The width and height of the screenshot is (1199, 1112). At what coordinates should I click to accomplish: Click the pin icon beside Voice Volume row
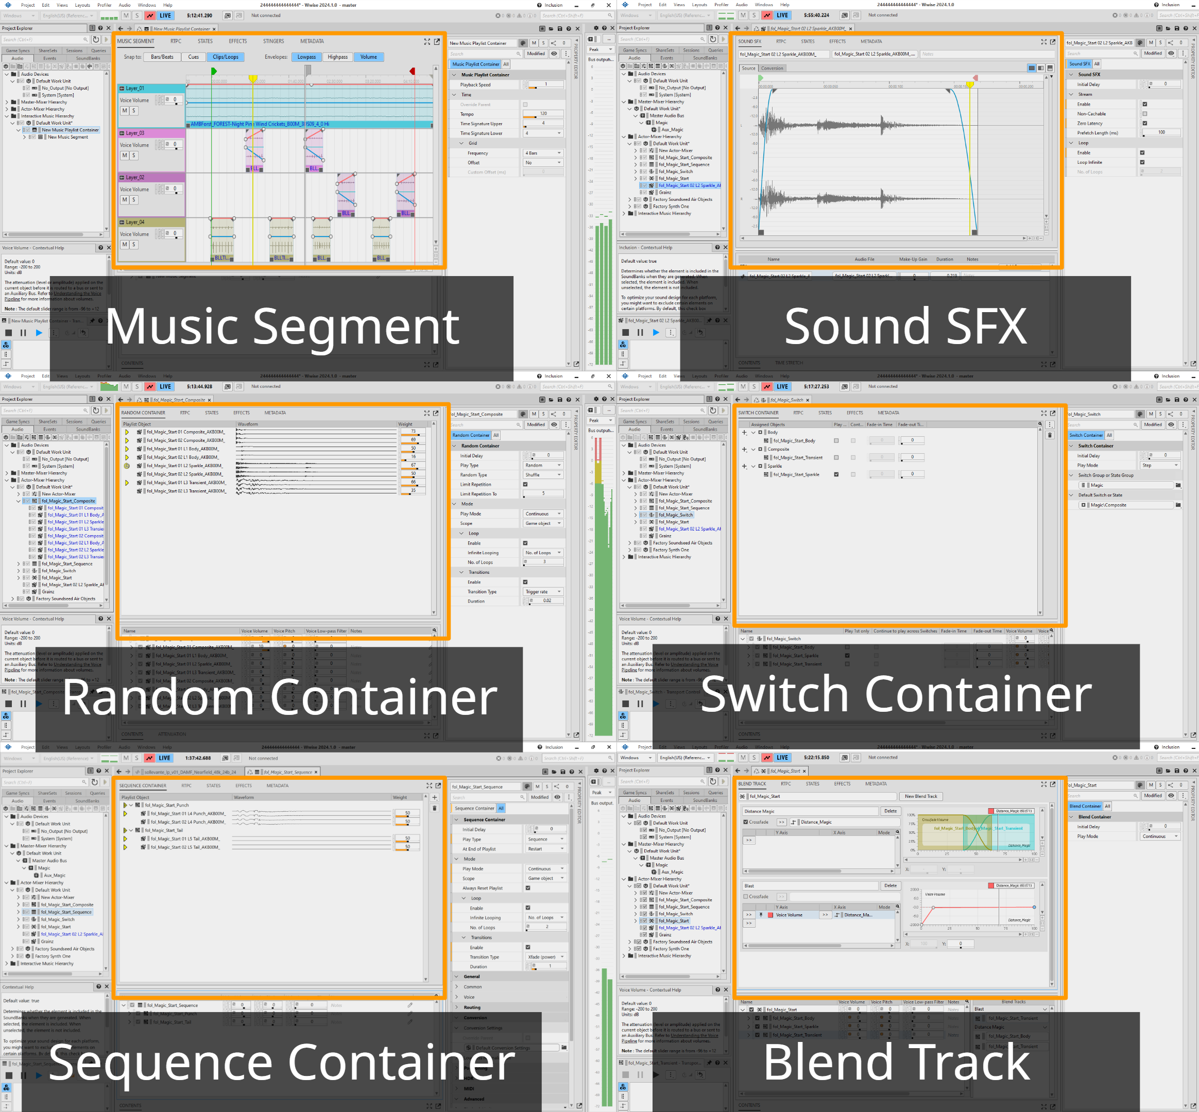click(x=761, y=915)
